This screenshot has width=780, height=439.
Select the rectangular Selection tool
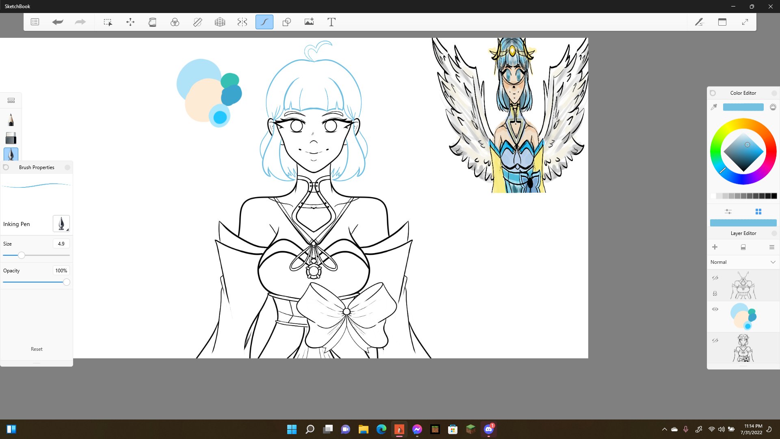(108, 22)
